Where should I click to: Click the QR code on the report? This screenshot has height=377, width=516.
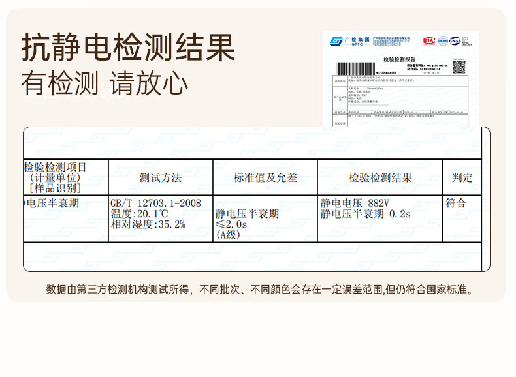click(x=459, y=67)
